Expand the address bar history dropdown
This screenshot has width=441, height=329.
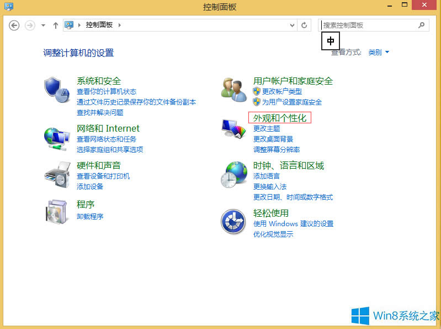pos(293,25)
